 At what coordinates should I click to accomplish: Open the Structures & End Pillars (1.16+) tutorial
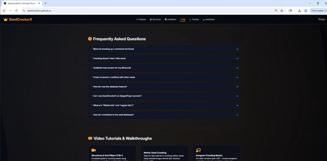click(x=112, y=153)
